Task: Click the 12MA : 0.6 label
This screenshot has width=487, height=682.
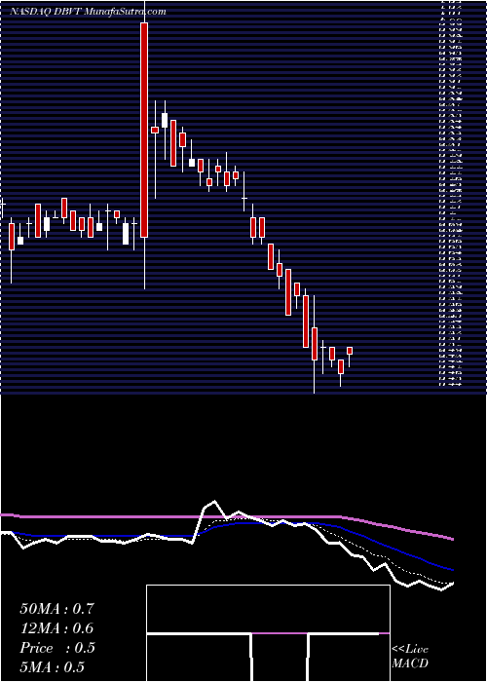Action: click(x=56, y=628)
